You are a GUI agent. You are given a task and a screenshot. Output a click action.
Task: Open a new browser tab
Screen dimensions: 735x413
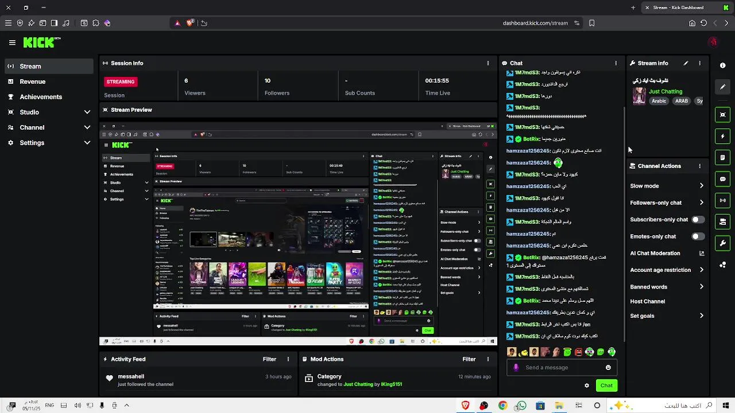(x=633, y=7)
